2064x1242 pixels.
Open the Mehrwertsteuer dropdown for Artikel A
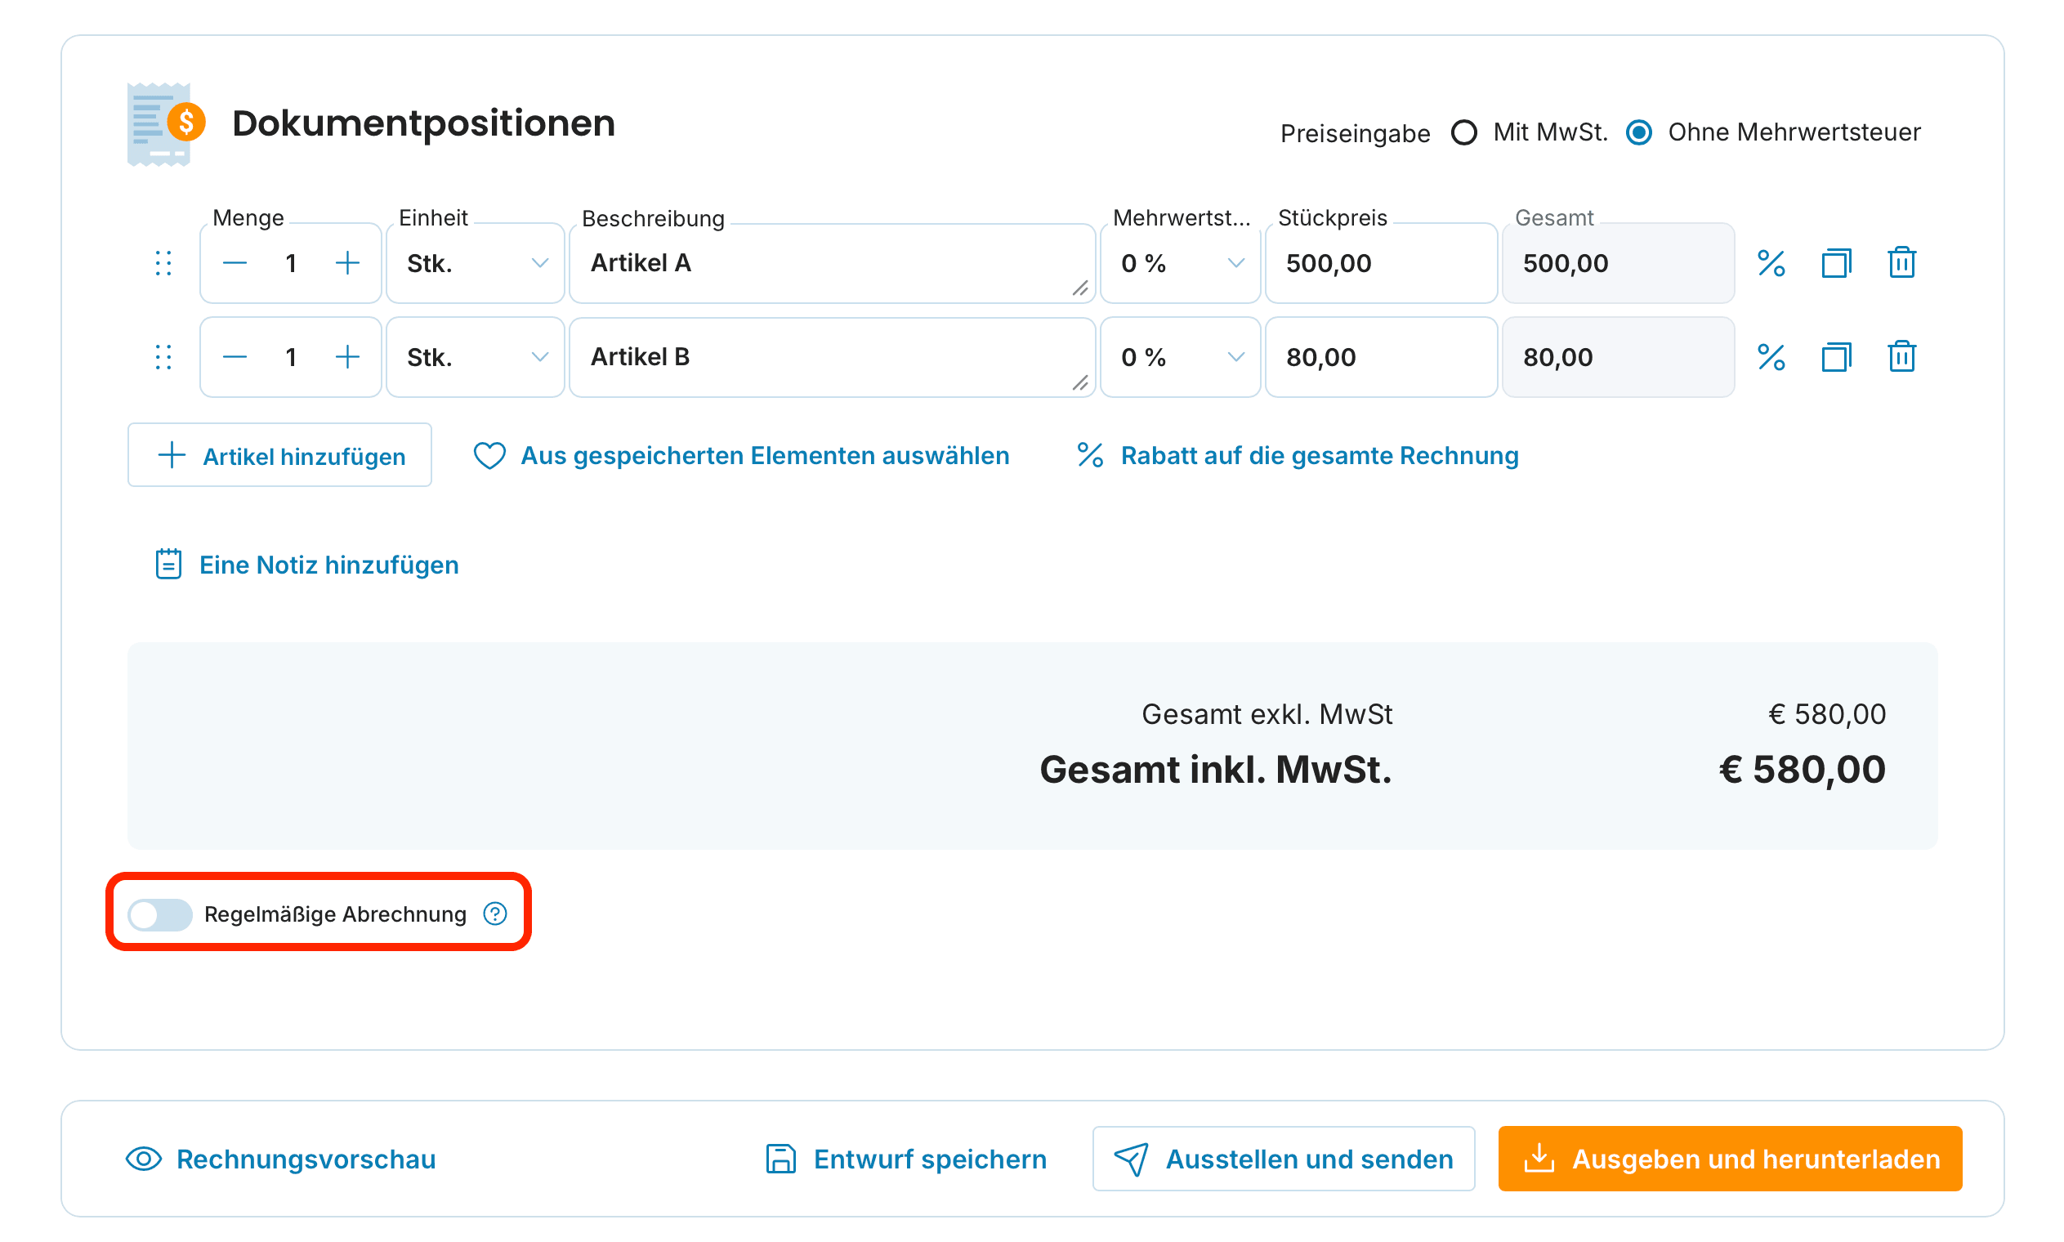click(x=1180, y=264)
